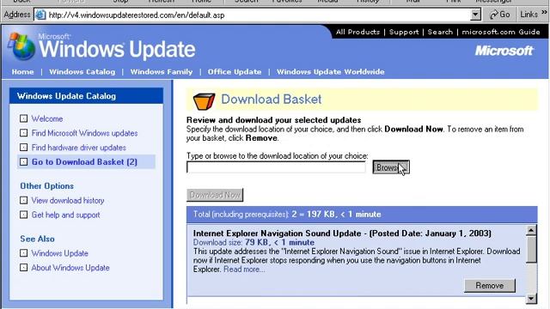Open View download history
This screenshot has height=309, width=550.
[68, 200]
